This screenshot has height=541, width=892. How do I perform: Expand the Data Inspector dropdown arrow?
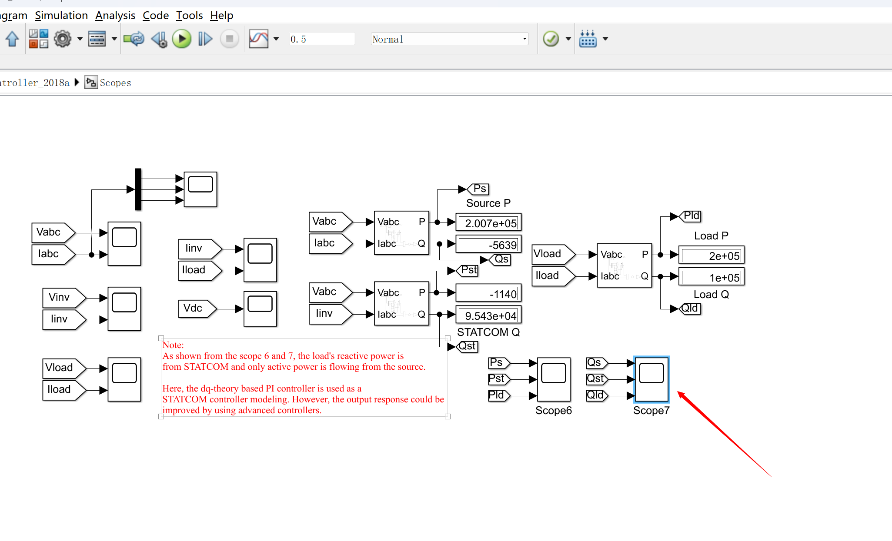pos(276,39)
